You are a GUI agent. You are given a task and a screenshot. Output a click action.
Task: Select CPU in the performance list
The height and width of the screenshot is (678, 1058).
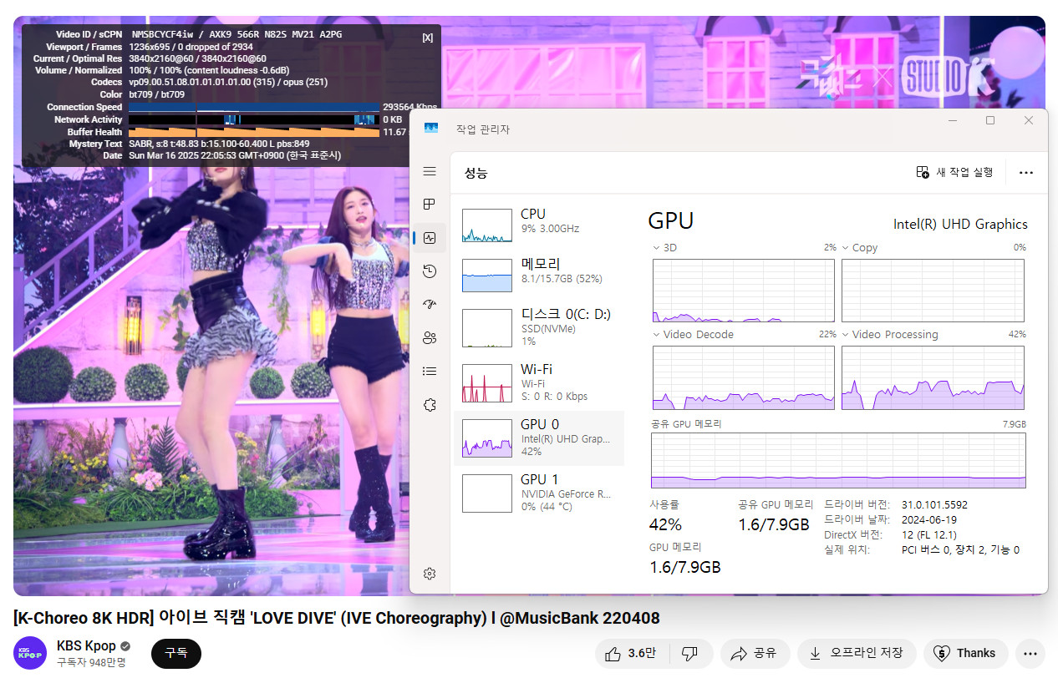coord(539,225)
